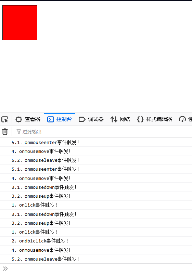Select the last 3.2、onmouseup log entry
192x277 pixels.
click(96, 223)
